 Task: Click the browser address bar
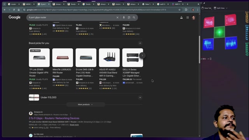(96, 10)
